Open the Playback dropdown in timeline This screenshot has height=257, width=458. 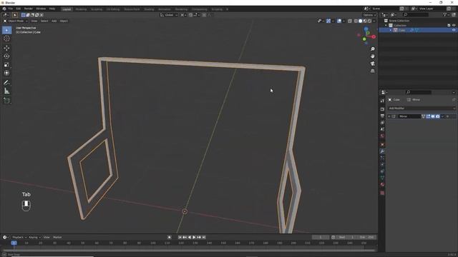pos(19,237)
